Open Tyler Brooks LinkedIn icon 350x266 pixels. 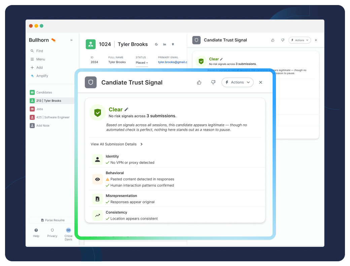(x=165, y=44)
